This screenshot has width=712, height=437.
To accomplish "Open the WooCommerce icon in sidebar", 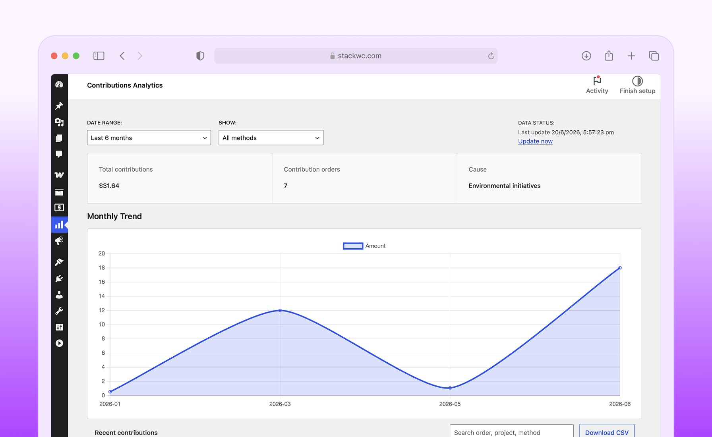I will 59,175.
